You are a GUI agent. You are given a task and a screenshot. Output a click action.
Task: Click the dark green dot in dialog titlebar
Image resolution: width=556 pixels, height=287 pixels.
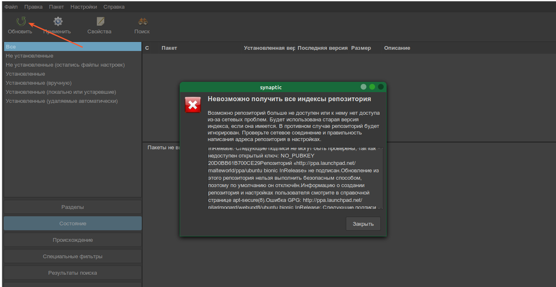[x=381, y=87]
